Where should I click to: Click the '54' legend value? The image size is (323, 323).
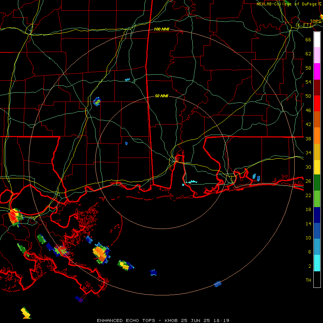pyautogui.click(x=308, y=82)
